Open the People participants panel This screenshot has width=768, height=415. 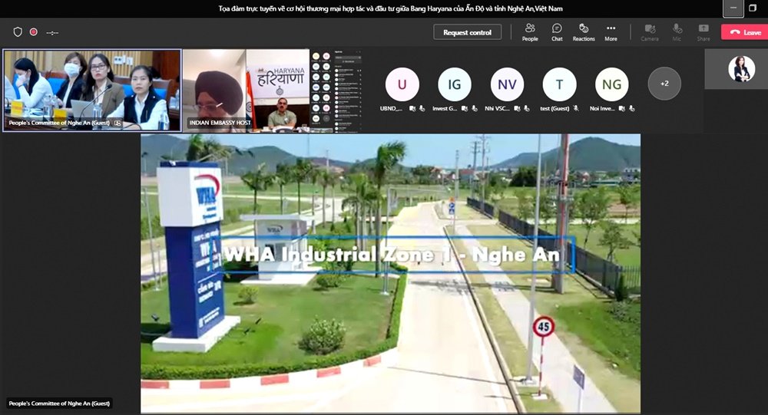pyautogui.click(x=530, y=31)
